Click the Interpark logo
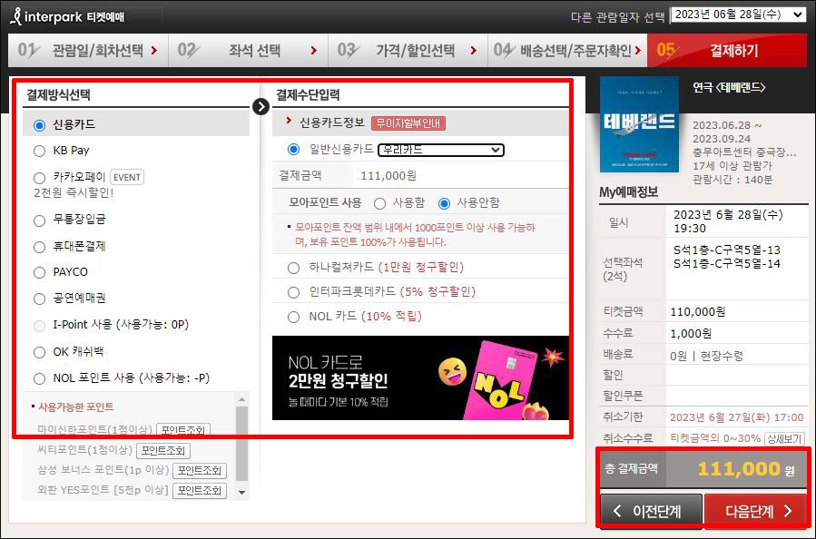The image size is (816, 539). 68,16
